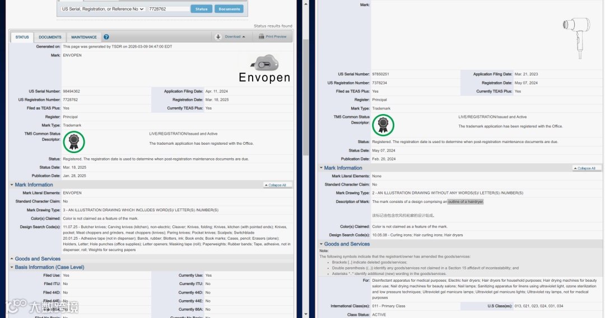Click publication date Jan. 28, 2025

75,175
